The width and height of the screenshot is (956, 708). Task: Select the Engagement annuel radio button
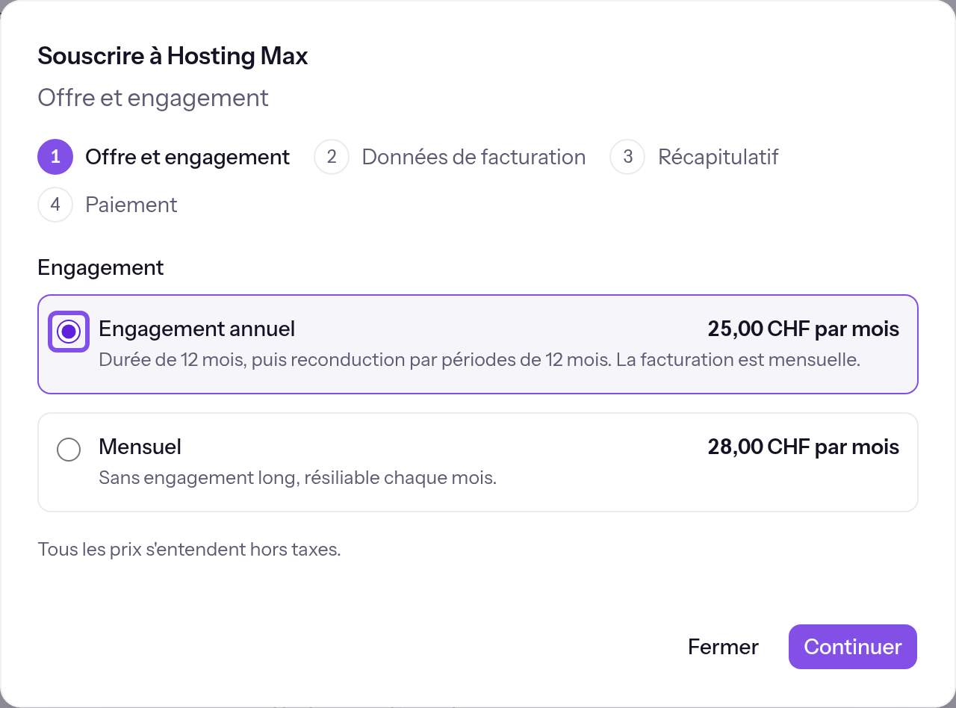coord(69,332)
